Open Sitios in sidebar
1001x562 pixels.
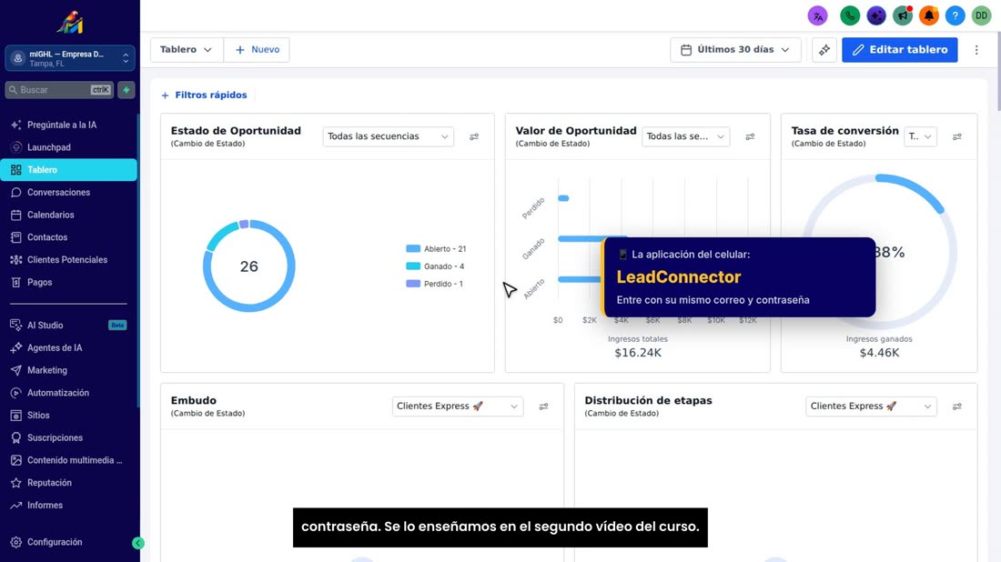69,416
